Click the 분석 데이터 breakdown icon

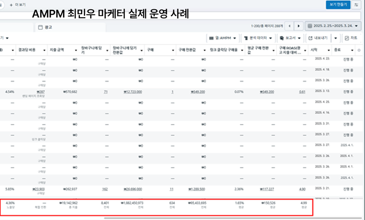[246, 38]
